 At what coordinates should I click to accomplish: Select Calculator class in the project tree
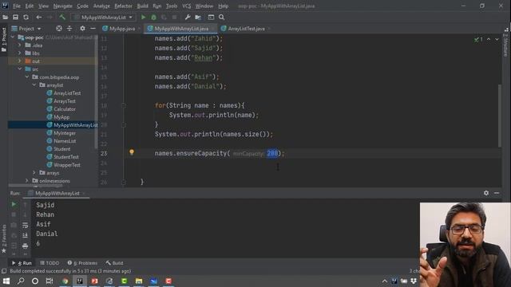coord(65,109)
